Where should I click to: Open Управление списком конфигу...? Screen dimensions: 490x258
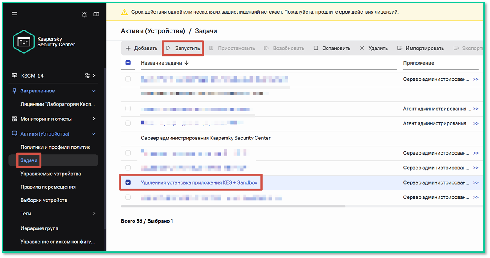pyautogui.click(x=57, y=242)
